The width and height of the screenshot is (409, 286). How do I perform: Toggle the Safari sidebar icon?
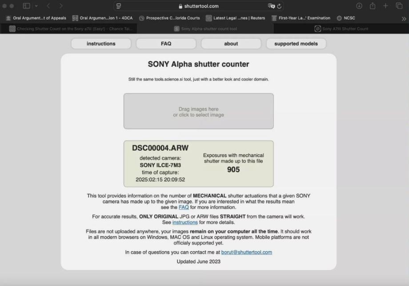[x=26, y=6]
